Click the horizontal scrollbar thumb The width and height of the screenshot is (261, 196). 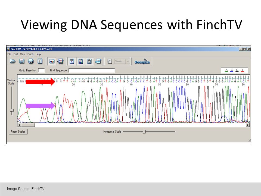[x=28, y=125]
